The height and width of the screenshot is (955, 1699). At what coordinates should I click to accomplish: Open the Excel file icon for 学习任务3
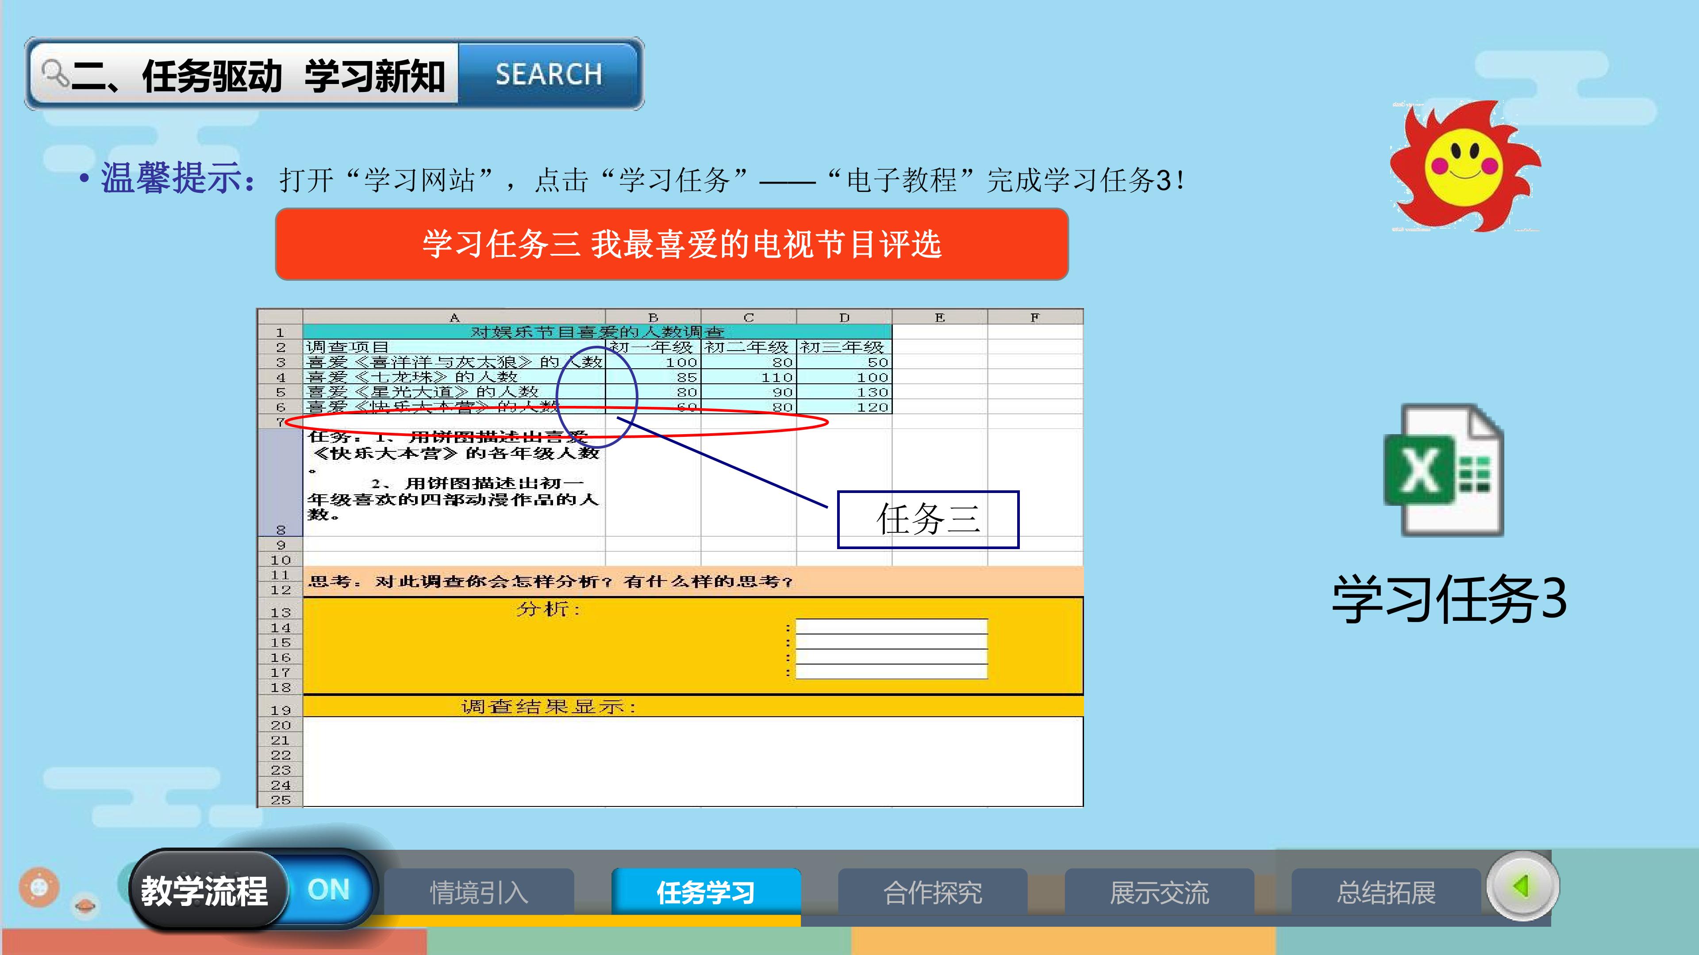[1444, 470]
